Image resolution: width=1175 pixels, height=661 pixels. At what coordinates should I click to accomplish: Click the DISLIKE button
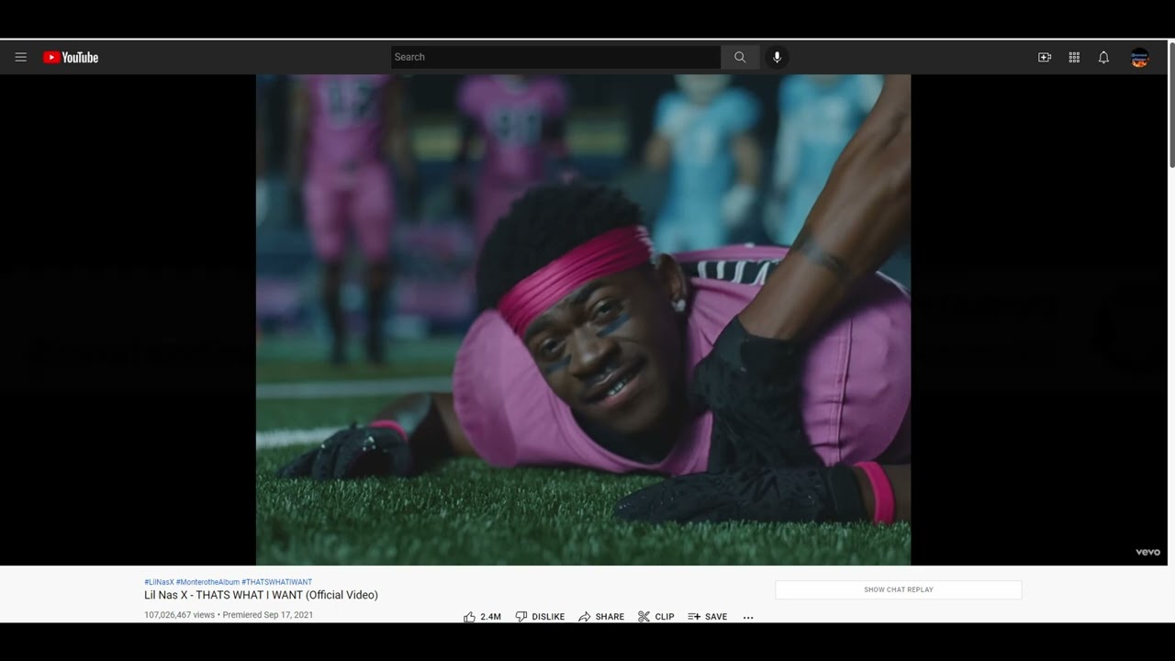(540, 616)
